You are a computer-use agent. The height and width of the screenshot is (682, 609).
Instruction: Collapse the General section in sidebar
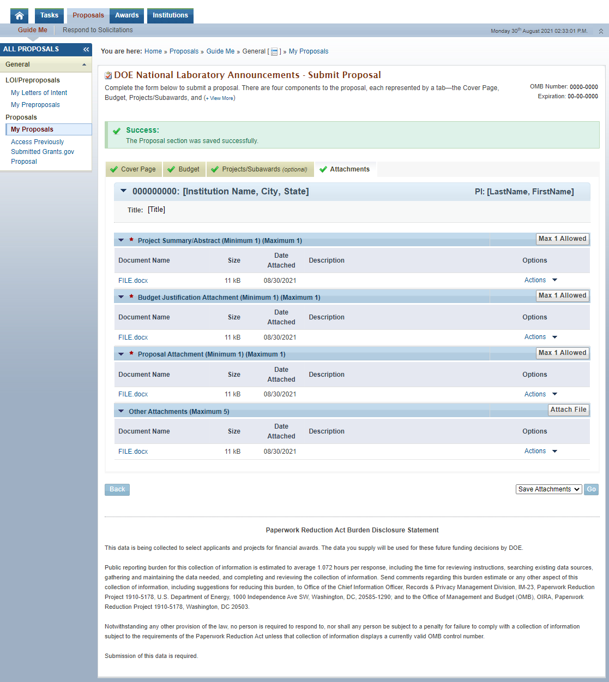point(84,64)
